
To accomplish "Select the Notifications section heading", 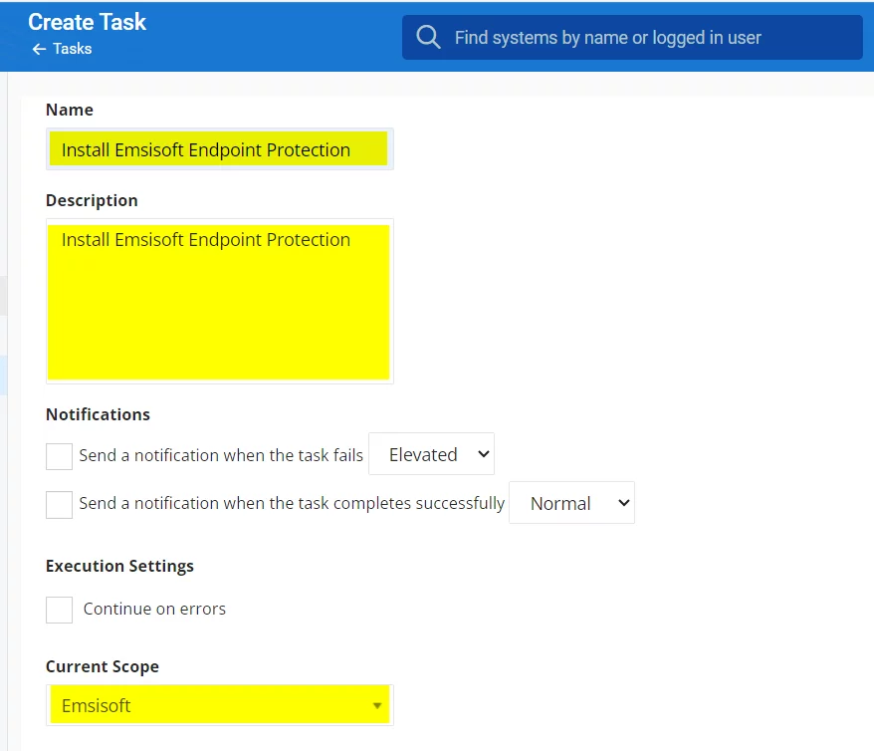I will coord(98,414).
